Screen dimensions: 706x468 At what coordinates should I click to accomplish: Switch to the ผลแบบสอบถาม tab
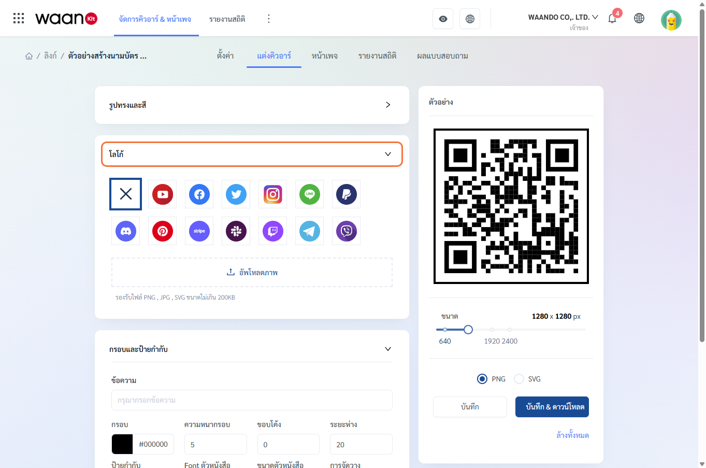coord(442,55)
